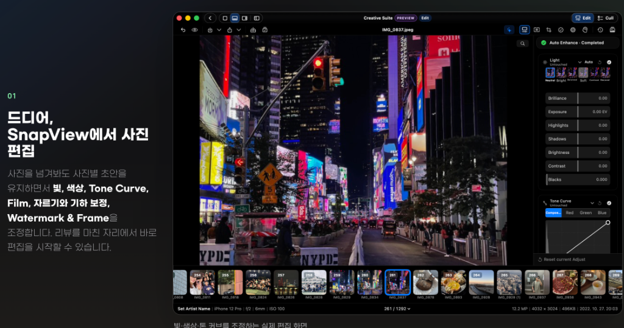This screenshot has height=328, width=624.
Task: Click the undo arrow in the toolbar
Action: (183, 30)
